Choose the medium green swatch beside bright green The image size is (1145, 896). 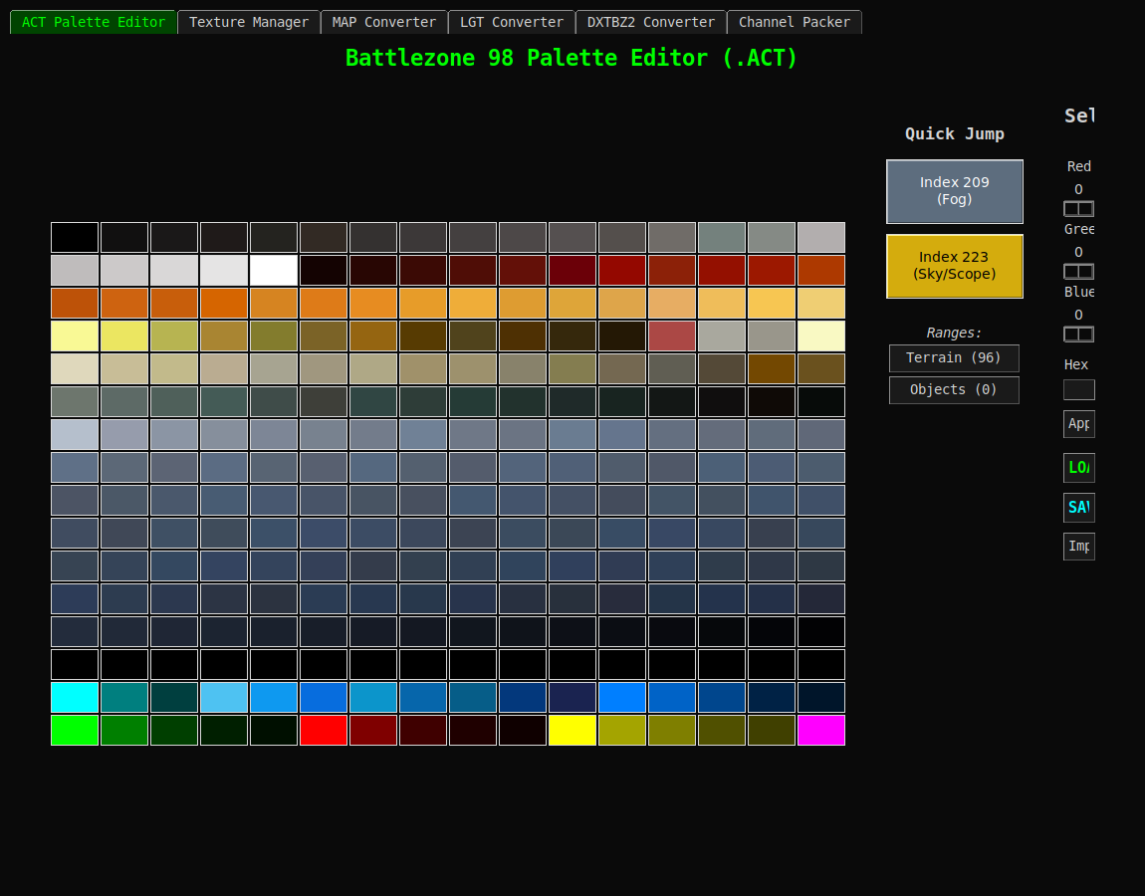point(124,730)
